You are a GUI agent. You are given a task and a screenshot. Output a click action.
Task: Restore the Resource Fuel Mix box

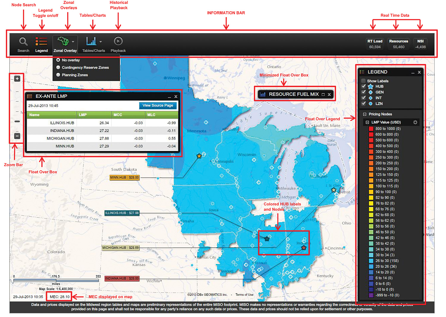click(x=323, y=94)
